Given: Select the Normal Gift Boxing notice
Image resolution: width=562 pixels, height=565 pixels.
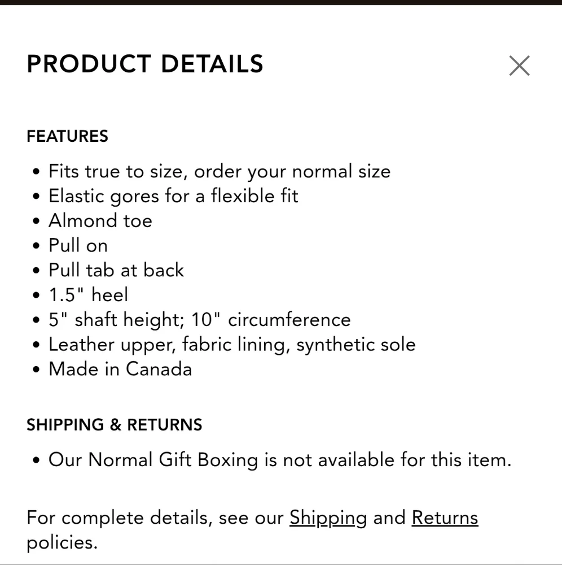Looking at the screenshot, I should [x=280, y=460].
